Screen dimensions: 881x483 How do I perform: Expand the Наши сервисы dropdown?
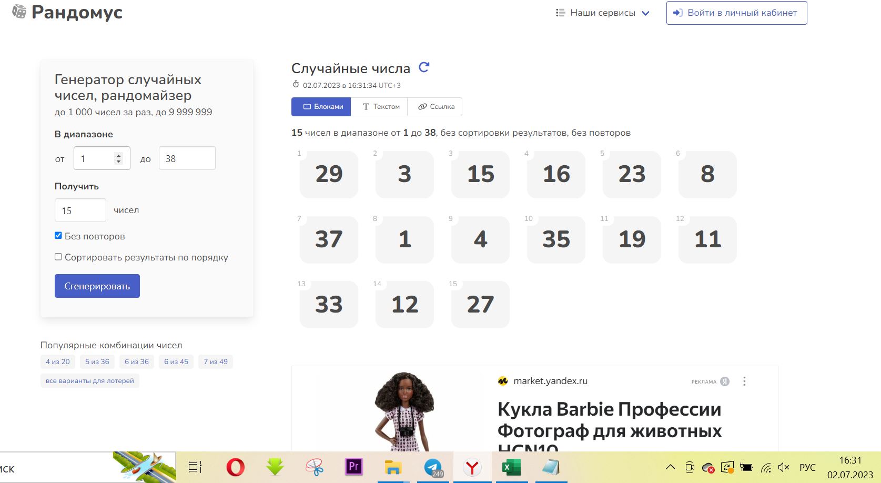click(x=603, y=13)
